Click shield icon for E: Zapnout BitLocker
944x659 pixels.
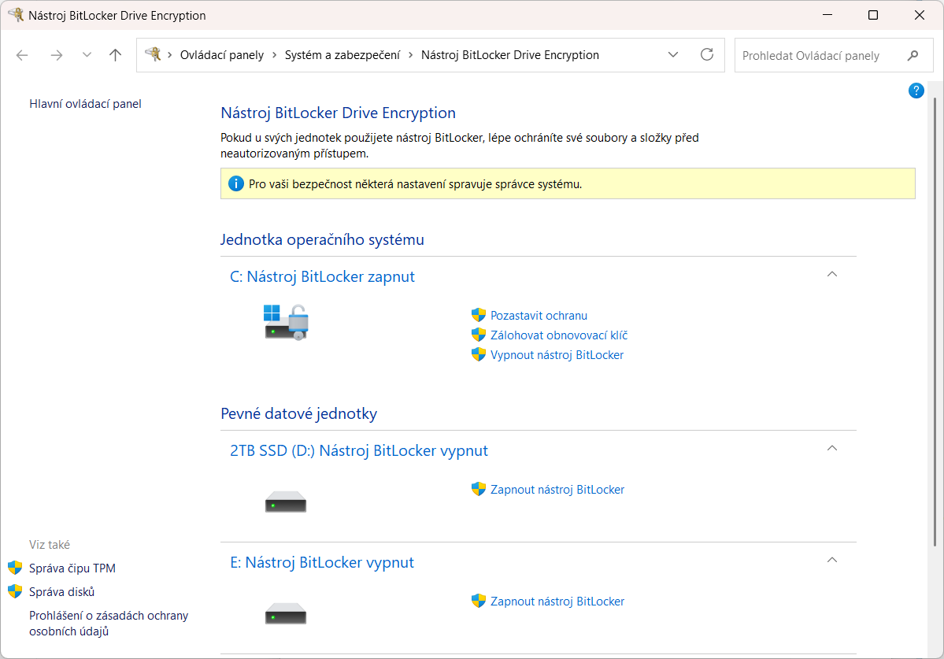tap(479, 601)
